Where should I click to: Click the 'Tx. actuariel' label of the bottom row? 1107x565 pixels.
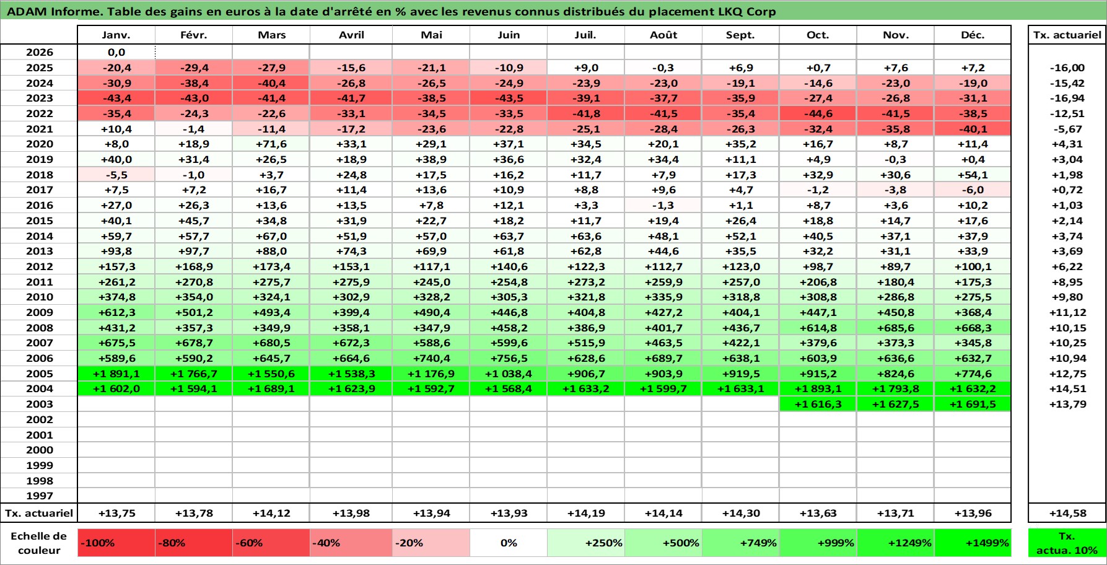coord(39,513)
